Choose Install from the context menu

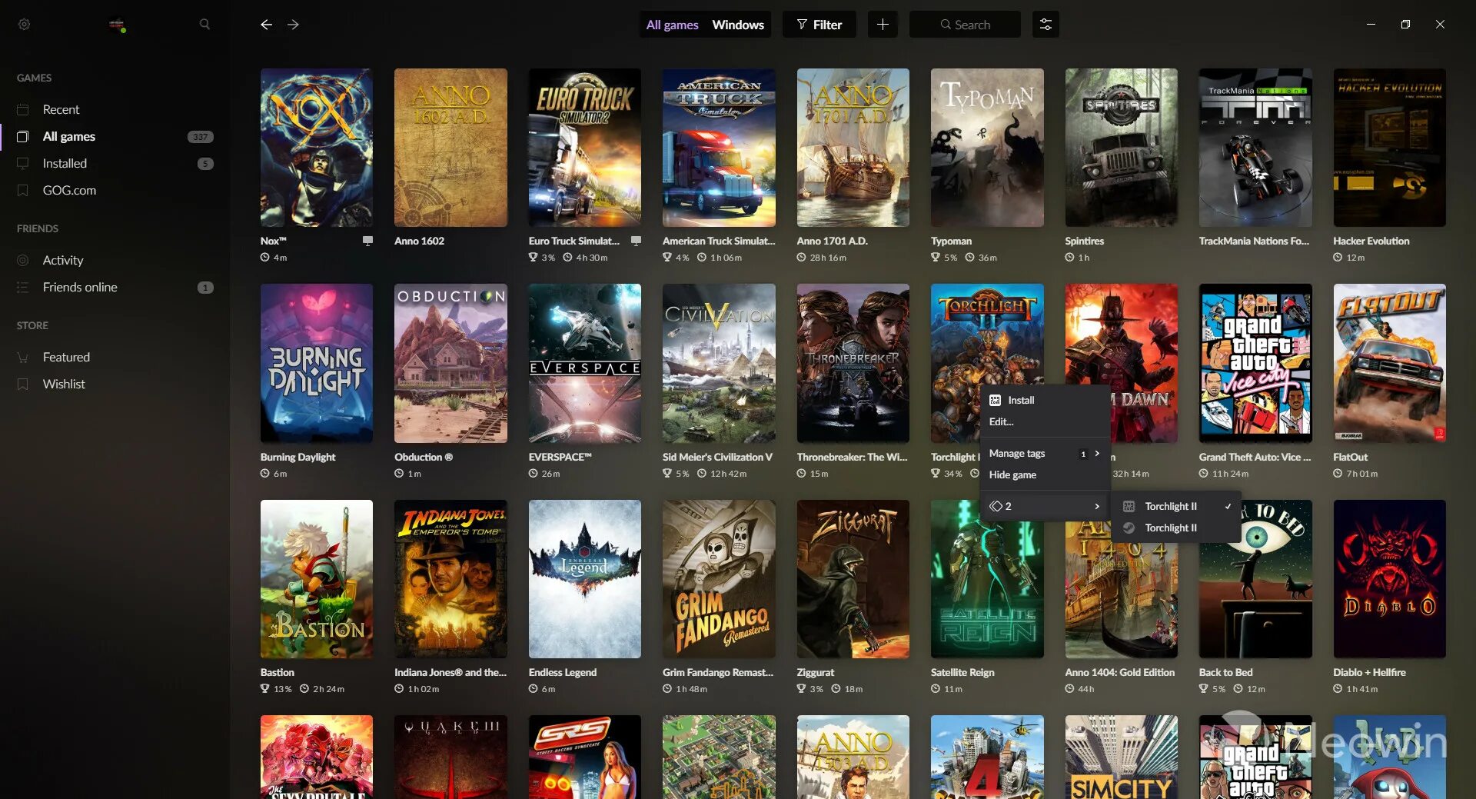coord(1045,400)
